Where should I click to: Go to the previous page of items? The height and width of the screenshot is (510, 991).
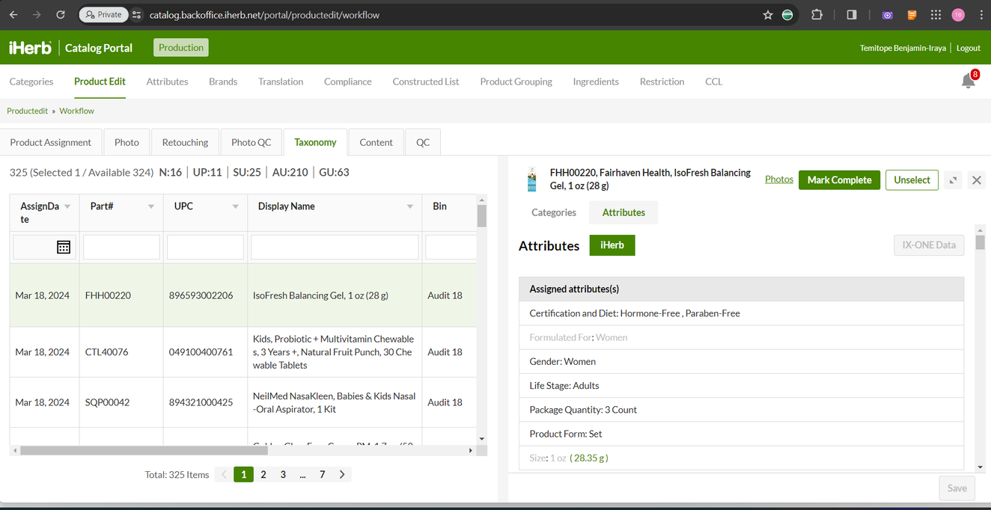click(x=224, y=475)
